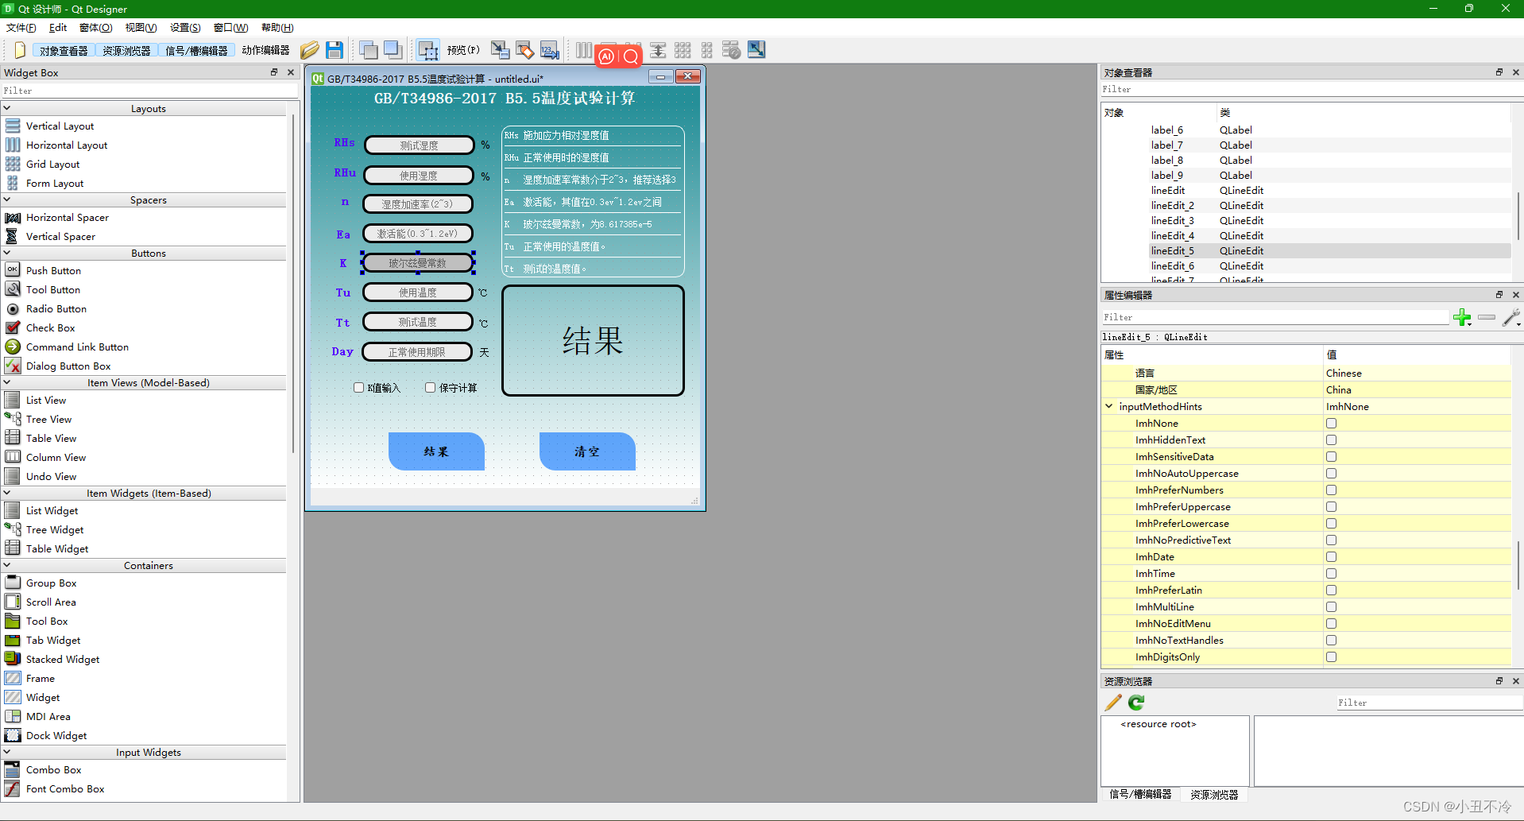Click the Save floppy disk icon

[335, 50]
